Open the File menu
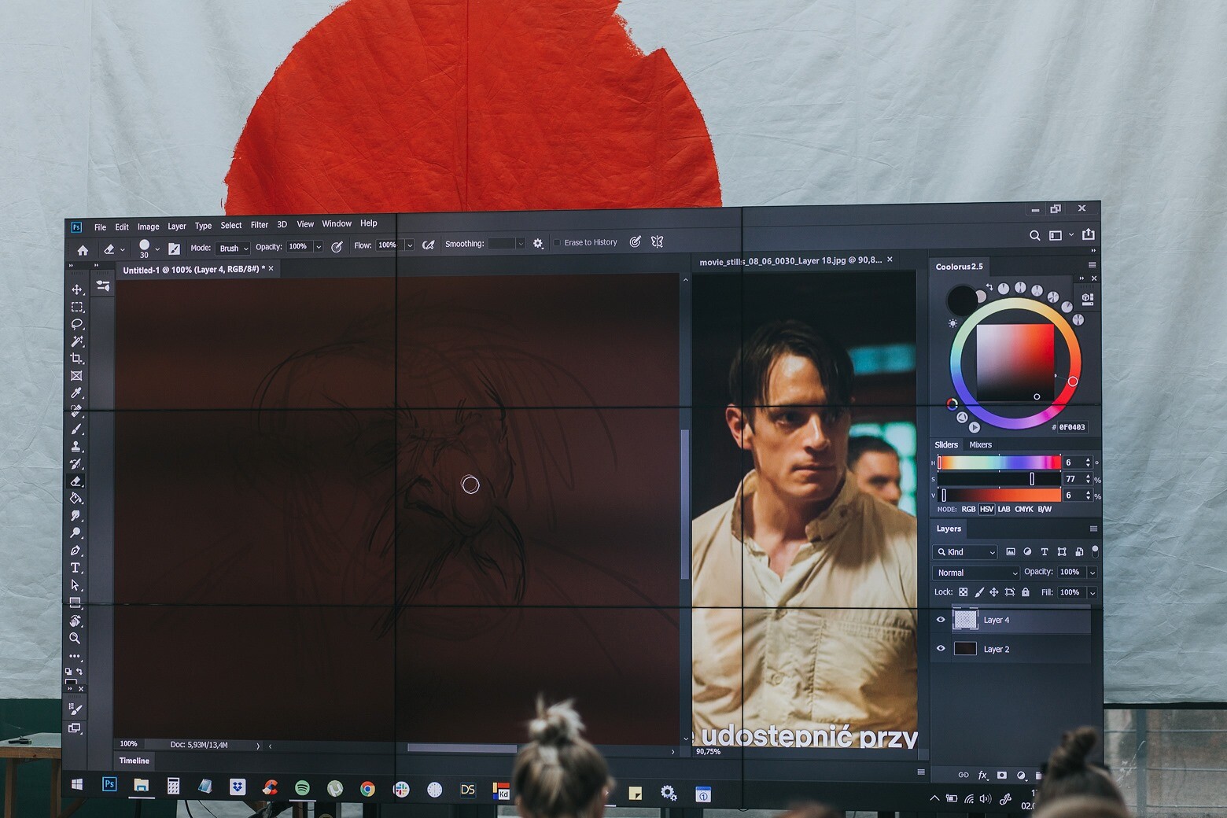1227x818 pixels. (100, 227)
